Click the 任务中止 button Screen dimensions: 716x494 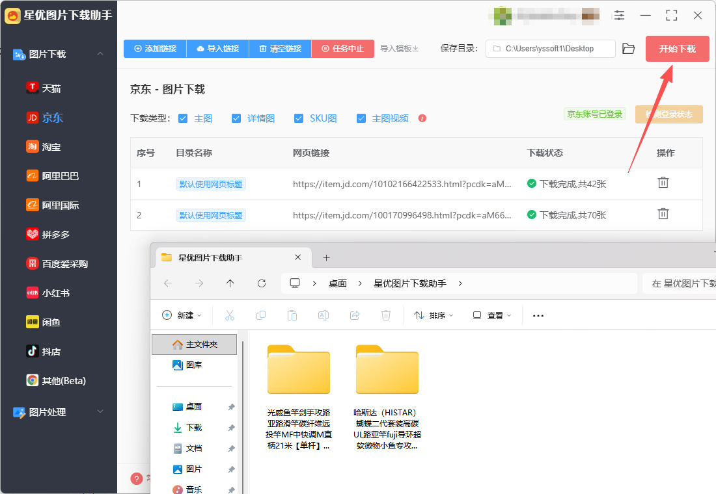tap(343, 48)
